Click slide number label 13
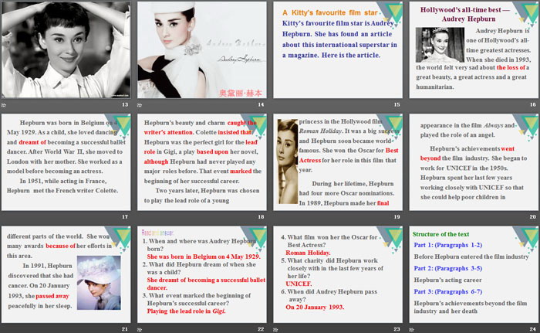540x333 pixels. pyautogui.click(x=125, y=104)
